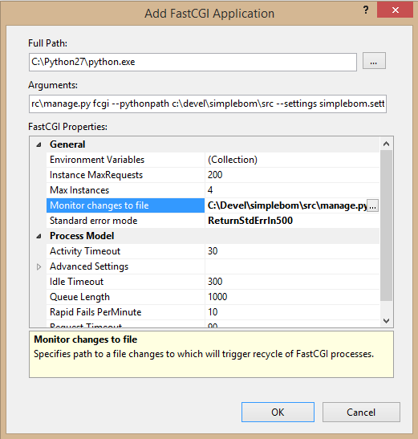Collapse the General properties section
418x439 pixels.
pyautogui.click(x=39, y=144)
